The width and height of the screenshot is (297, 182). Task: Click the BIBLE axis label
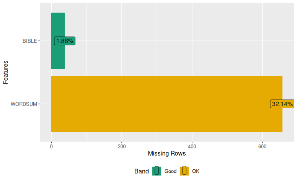(30, 41)
